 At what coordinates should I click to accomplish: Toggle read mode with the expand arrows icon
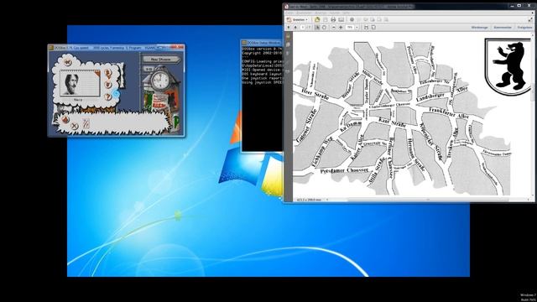531,20
